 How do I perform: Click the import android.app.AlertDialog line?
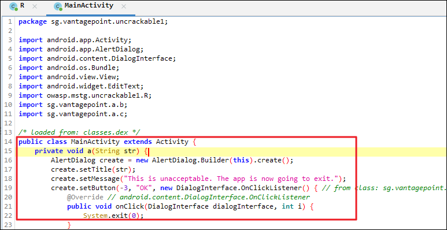(x=82, y=49)
